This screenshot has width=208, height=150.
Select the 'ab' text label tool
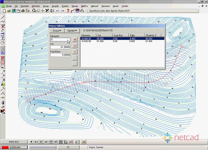point(3,67)
